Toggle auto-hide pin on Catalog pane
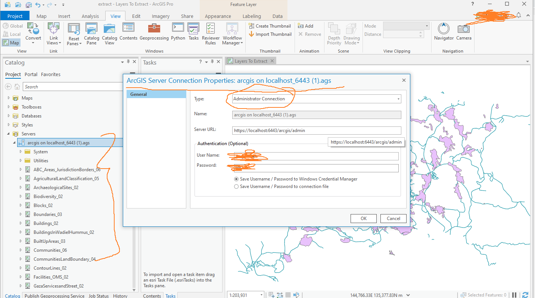535x298 pixels. [128, 62]
